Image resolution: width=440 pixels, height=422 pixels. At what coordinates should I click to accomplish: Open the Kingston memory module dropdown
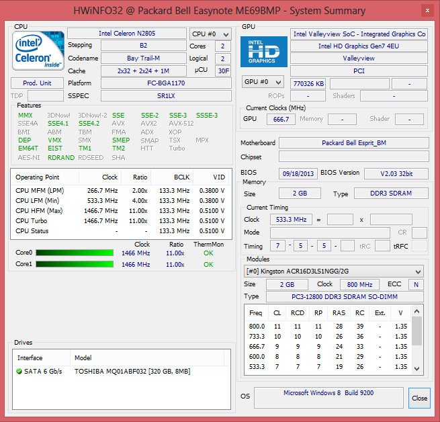[x=333, y=271]
